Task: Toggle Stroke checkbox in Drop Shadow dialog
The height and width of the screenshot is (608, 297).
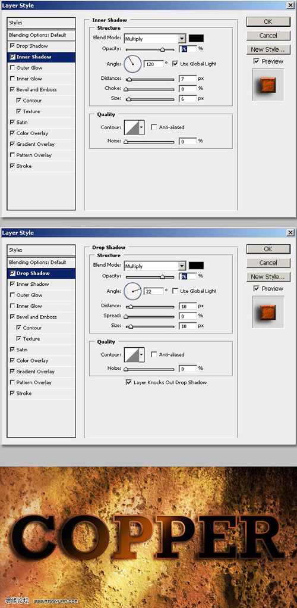Action: (x=12, y=393)
